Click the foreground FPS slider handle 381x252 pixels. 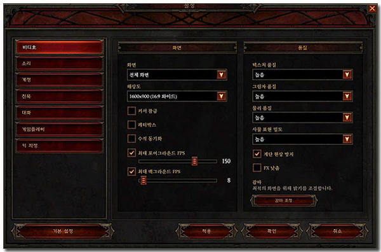point(194,161)
